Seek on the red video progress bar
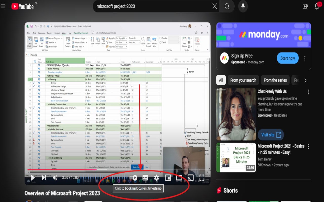324x202 pixels. click(x=117, y=170)
